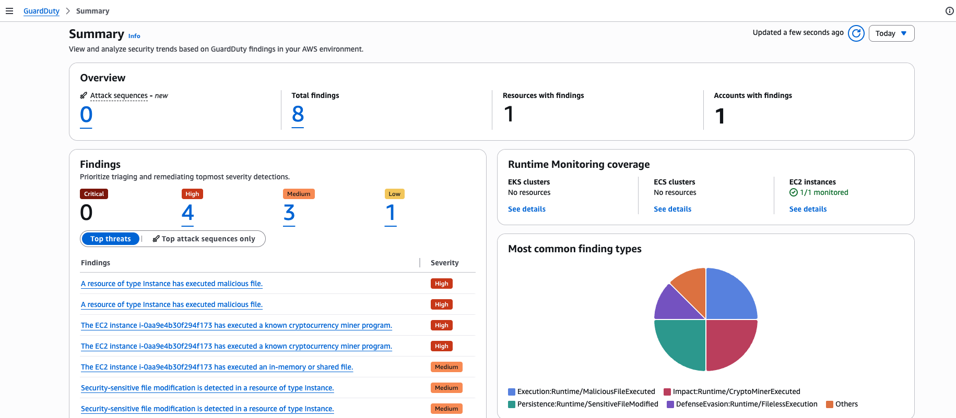See details for ECS clusters
956x418 pixels.
(672, 209)
